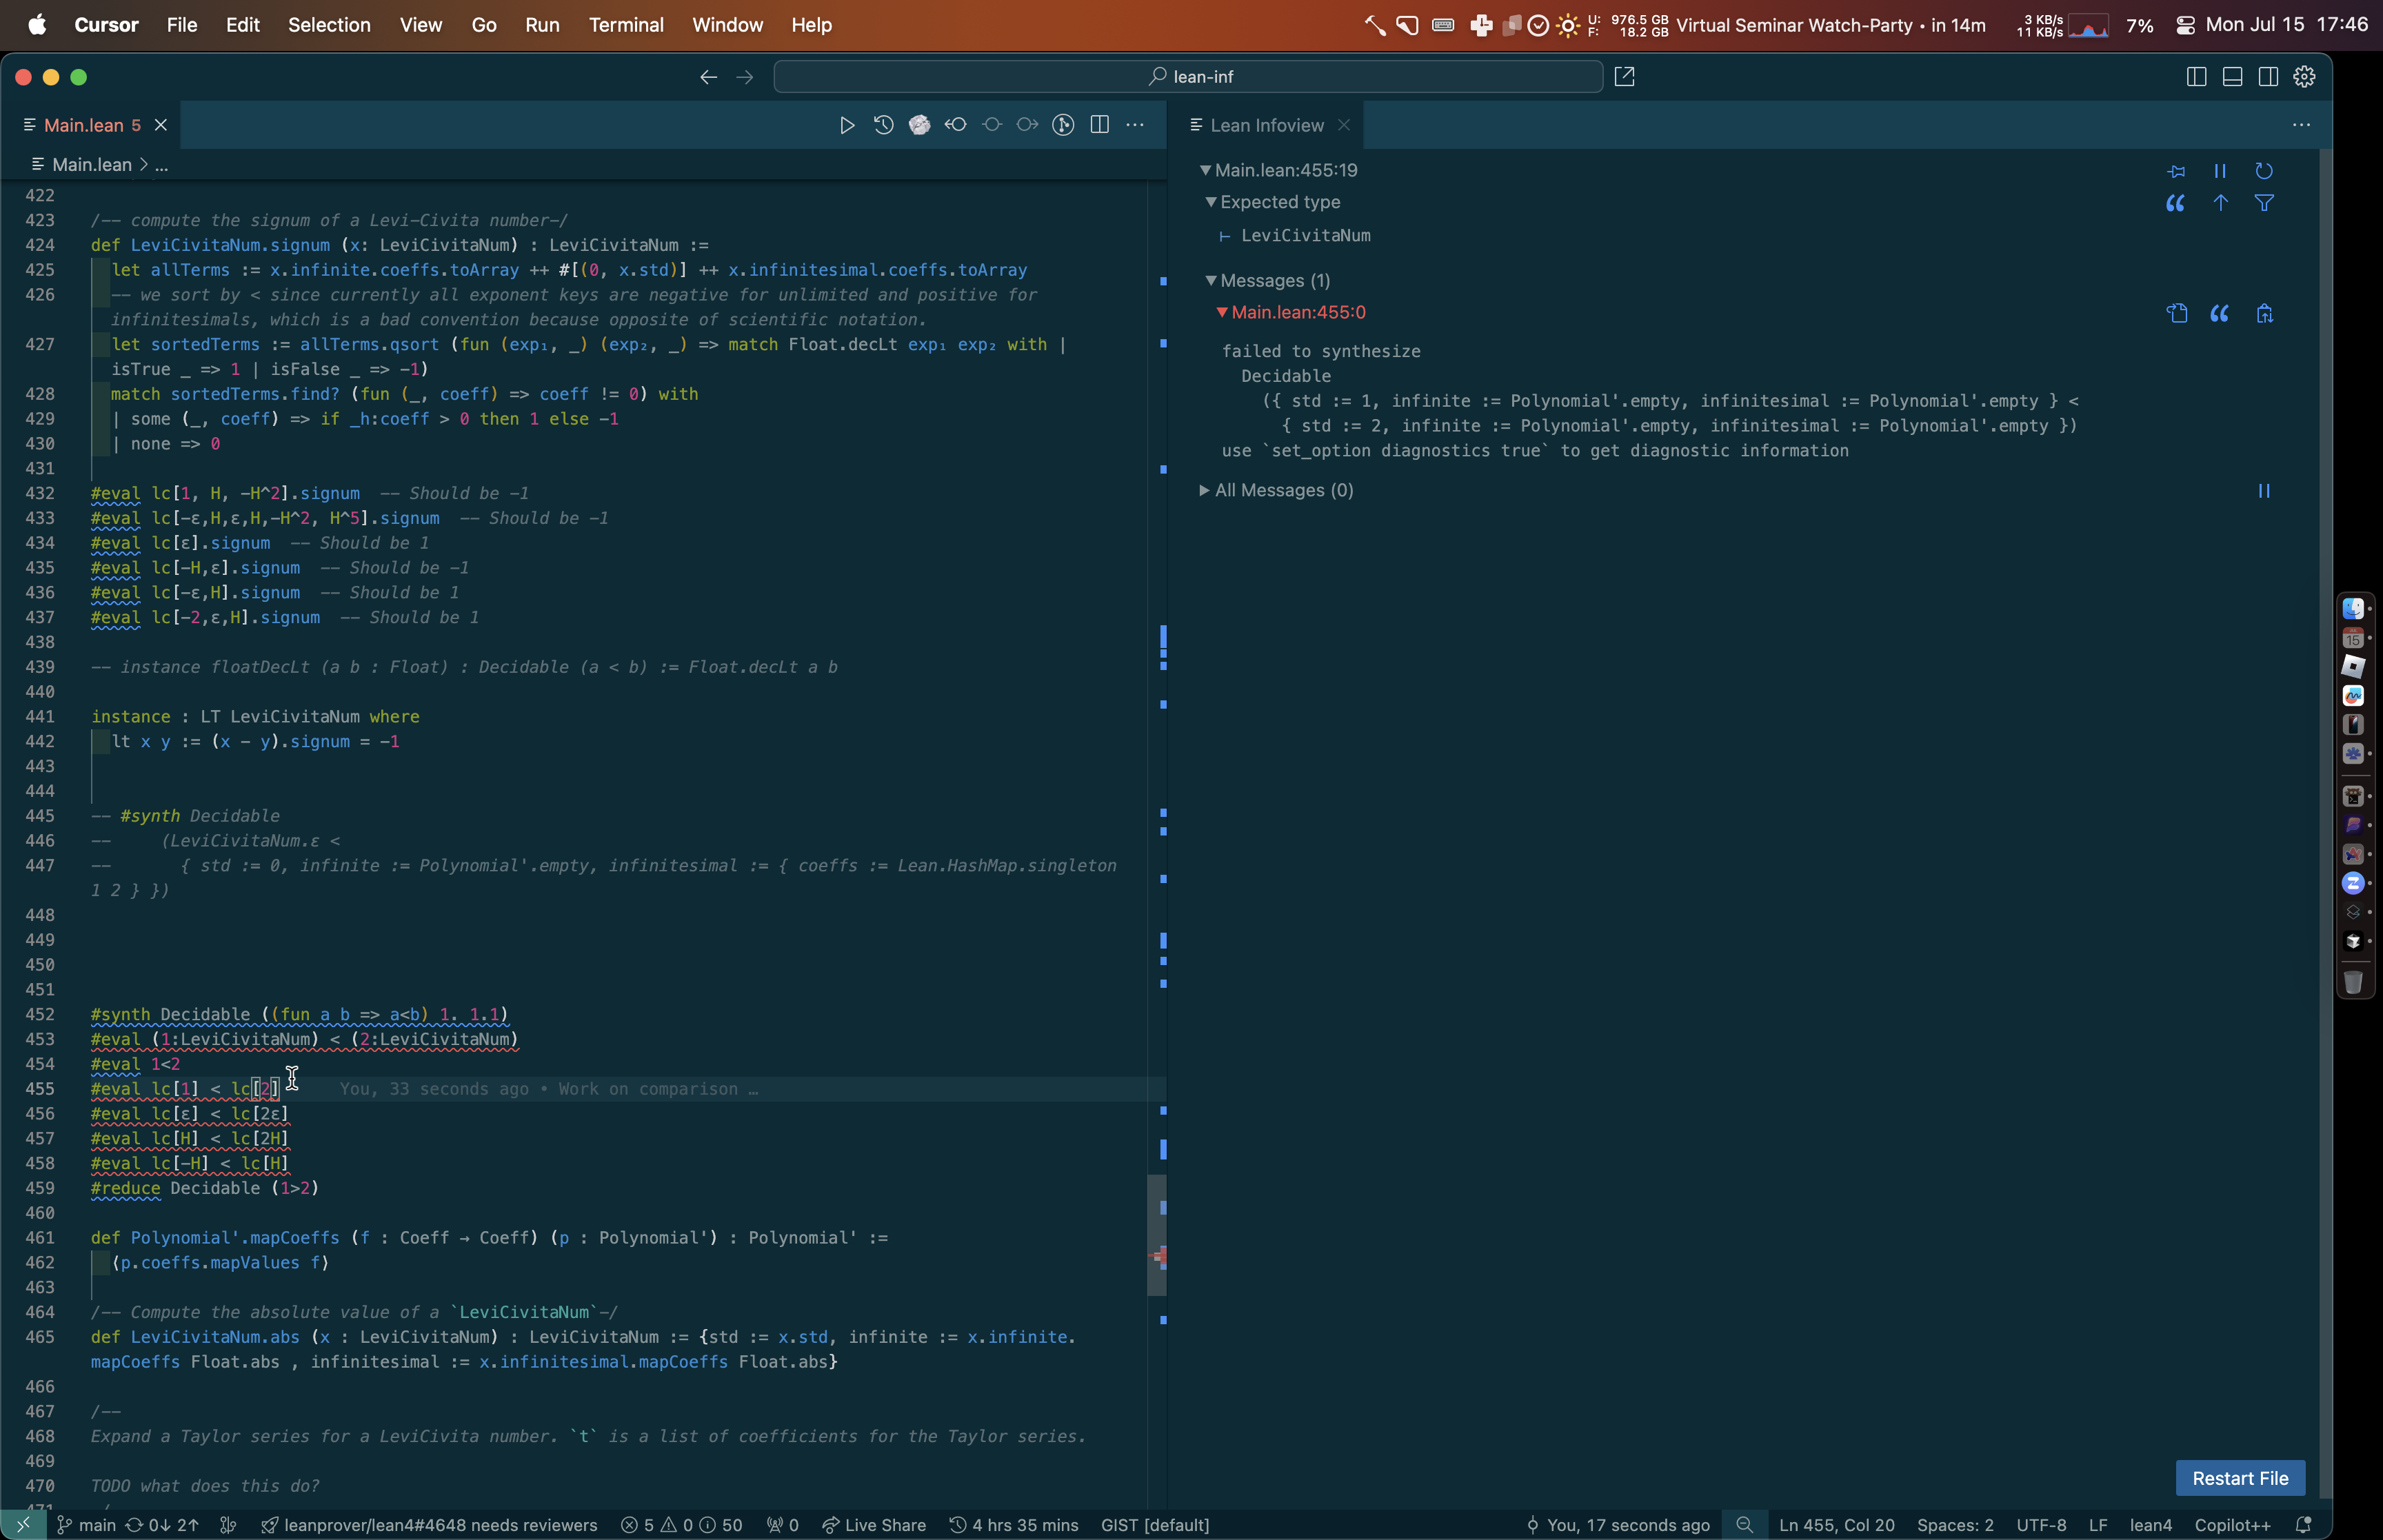Click the Main.lean breadcrumb
The height and width of the screenshot is (1540, 2383).
pos(91,165)
